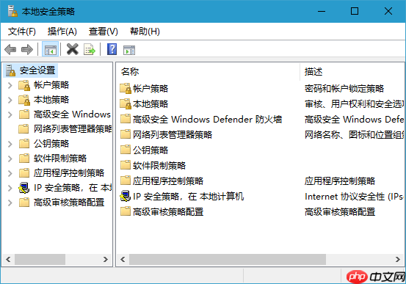Click description starting with Internet 协议安全性
The width and height of the screenshot is (406, 284).
tap(354, 197)
